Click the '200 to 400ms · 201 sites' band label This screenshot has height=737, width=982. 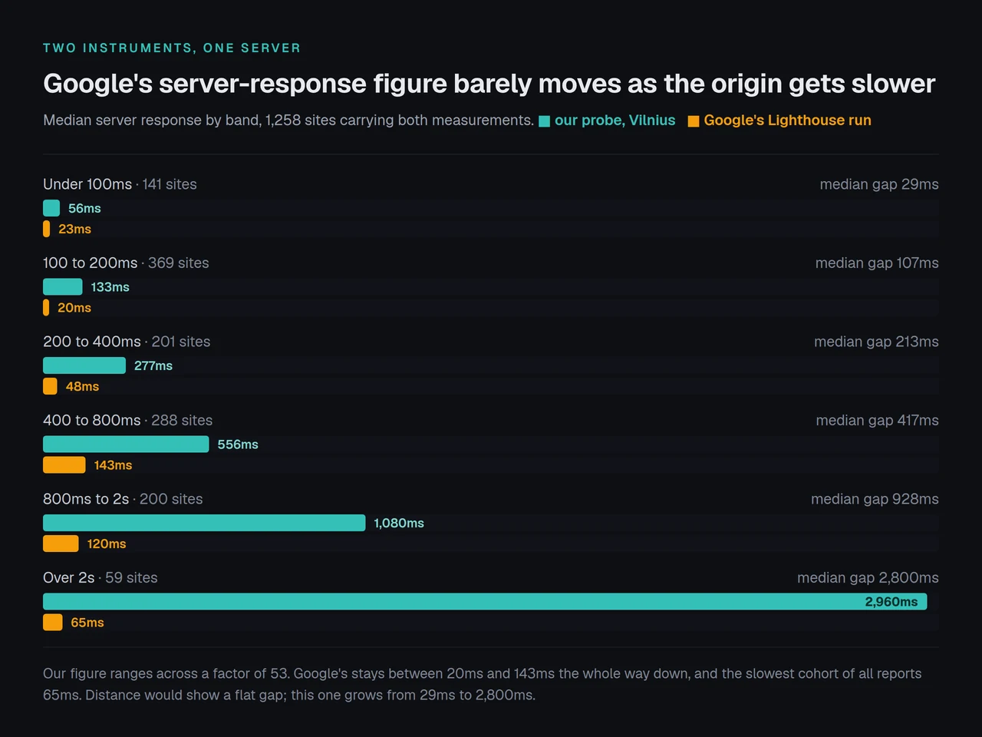pyautogui.click(x=127, y=342)
